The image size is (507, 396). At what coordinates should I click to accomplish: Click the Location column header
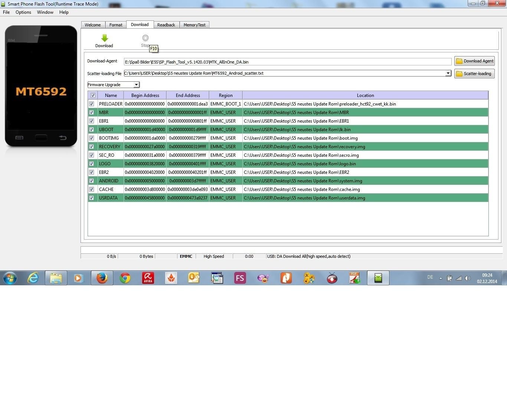point(365,95)
